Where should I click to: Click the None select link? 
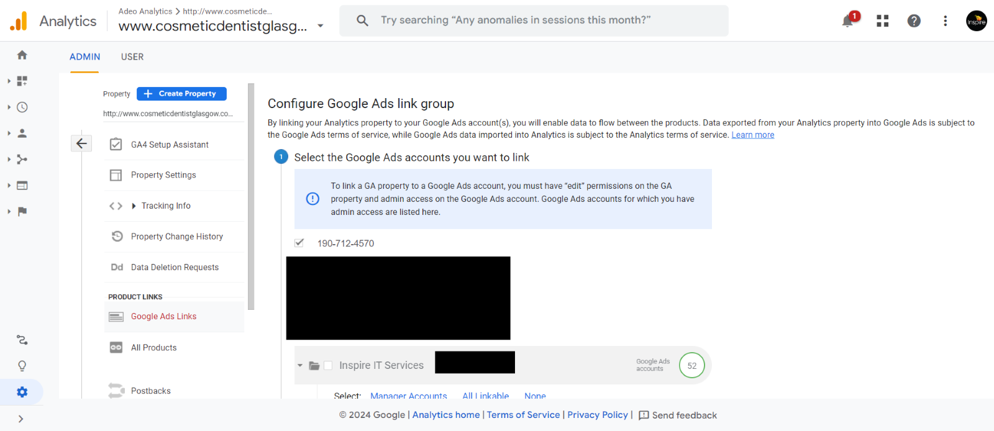click(x=535, y=396)
